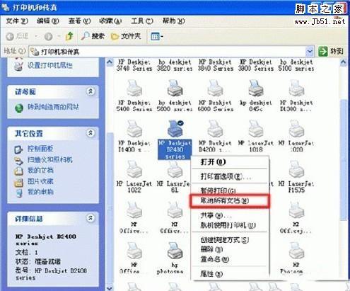Select the HP Deskjet 6800 Series printer icon

215,89
